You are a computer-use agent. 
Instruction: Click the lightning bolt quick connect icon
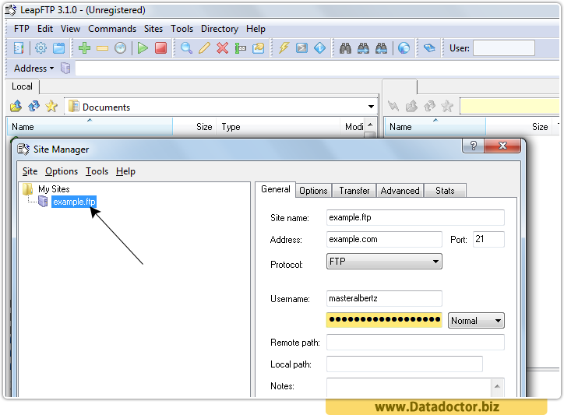(x=284, y=47)
